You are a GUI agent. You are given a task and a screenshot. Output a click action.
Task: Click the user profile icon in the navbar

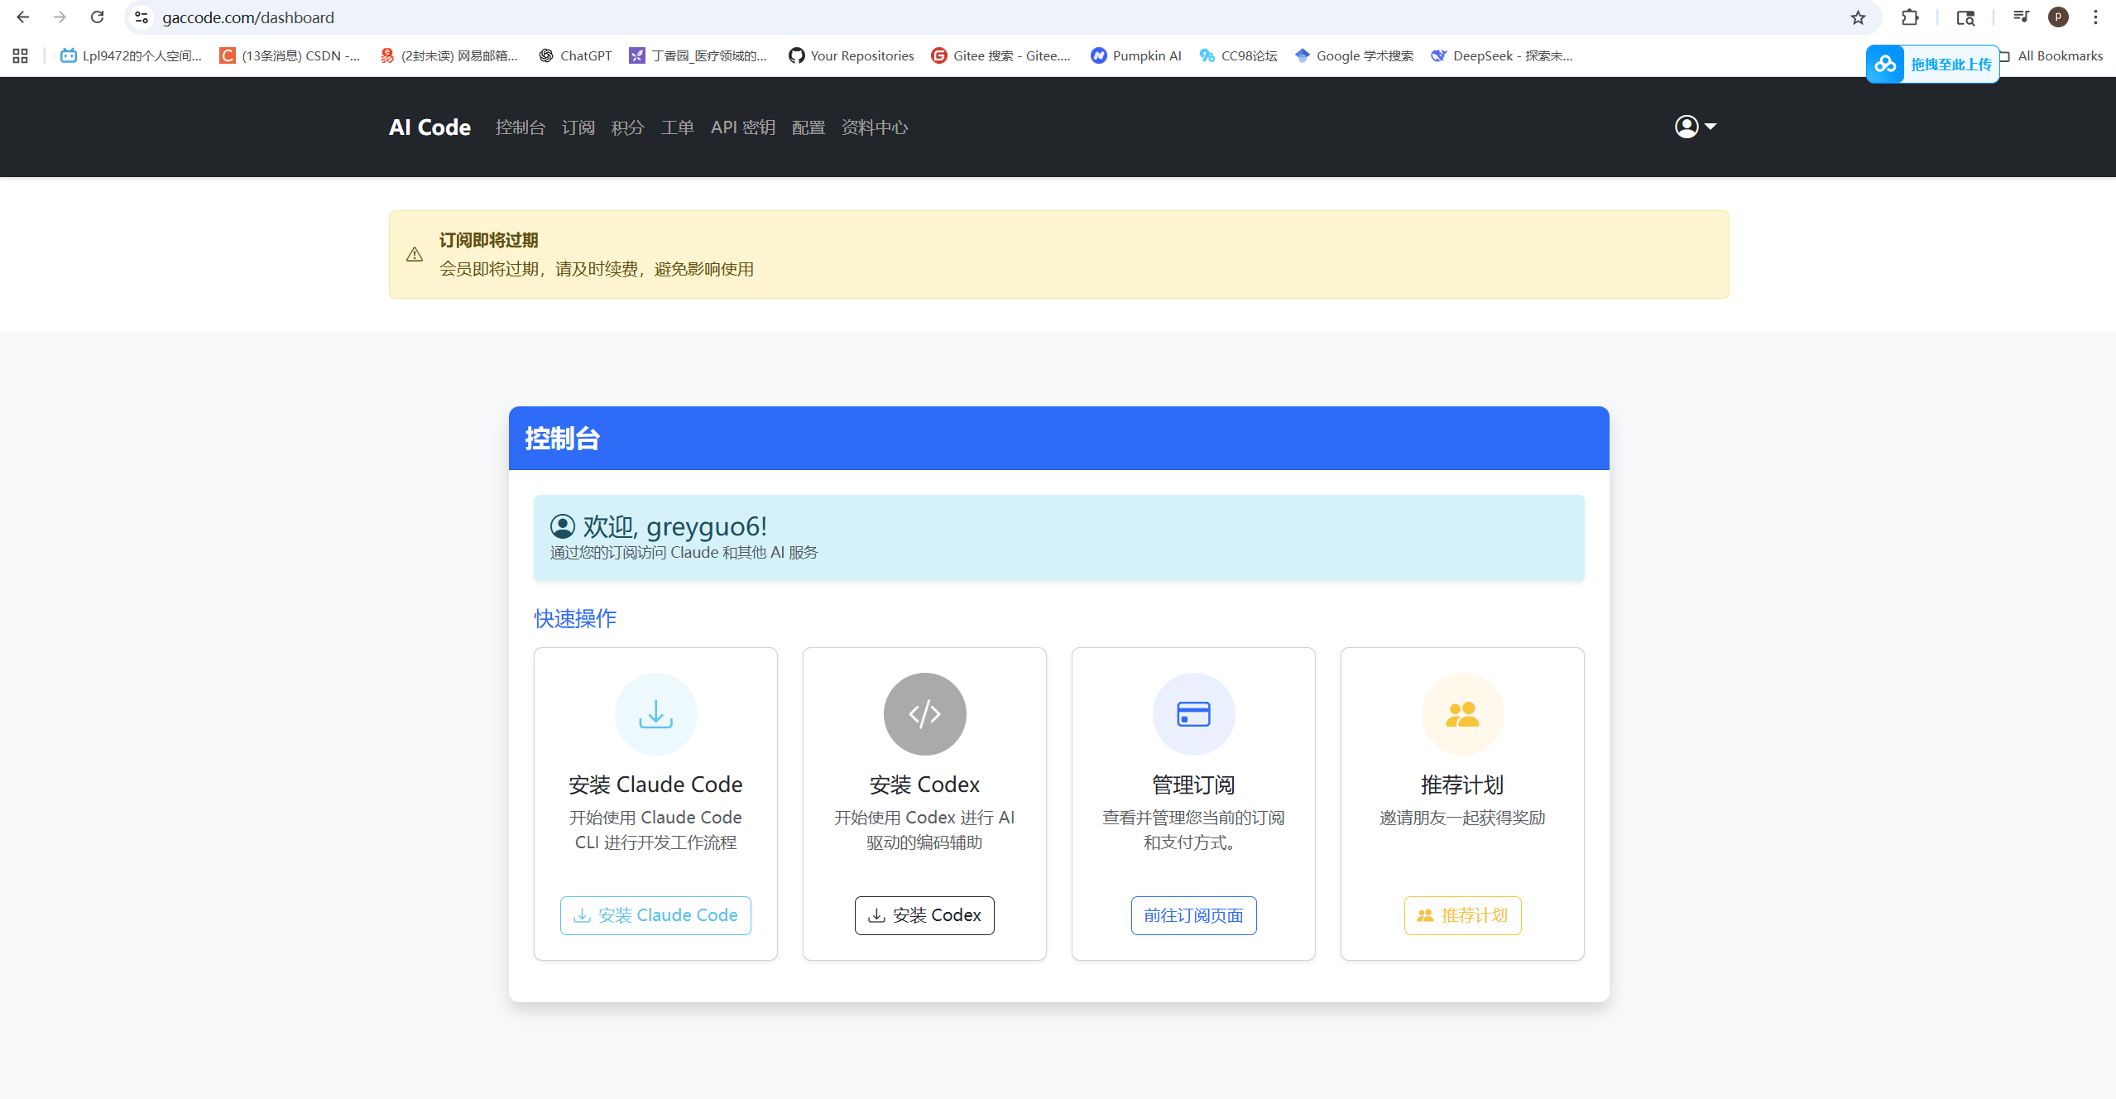click(x=1686, y=127)
